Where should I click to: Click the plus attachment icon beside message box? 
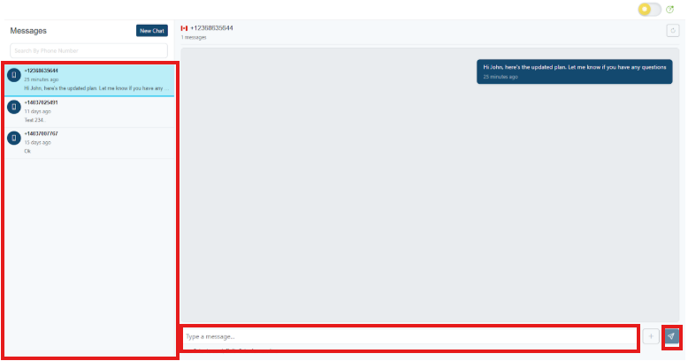tap(651, 336)
